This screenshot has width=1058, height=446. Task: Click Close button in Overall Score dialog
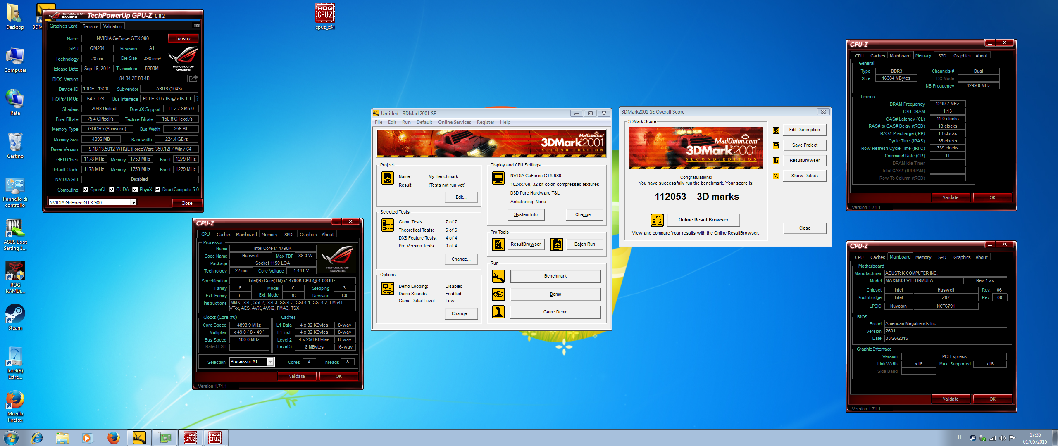click(805, 228)
